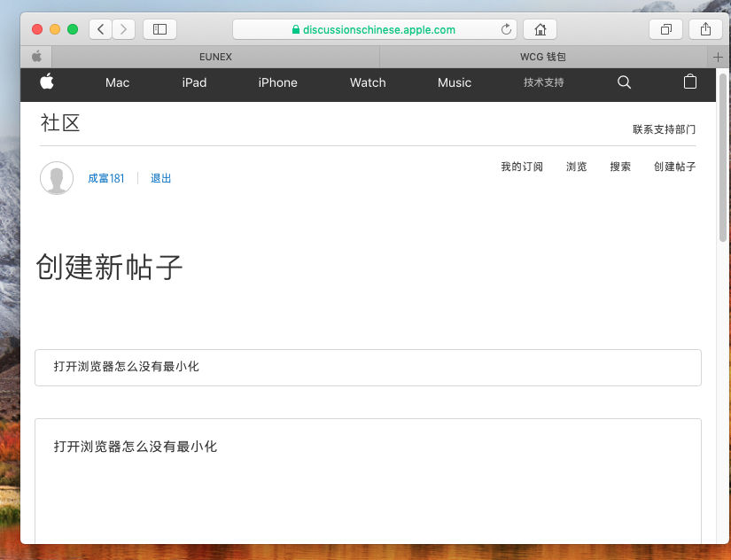Screen dimensions: 731x560
Task: Open the iPhone navigation menu item
Action: (x=277, y=82)
